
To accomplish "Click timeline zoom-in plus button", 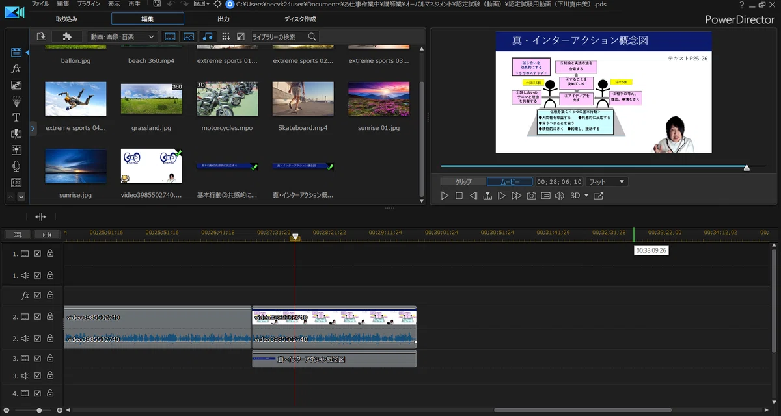I will [60, 411].
